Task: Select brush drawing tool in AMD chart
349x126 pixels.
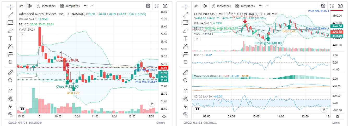Action: point(10,31)
